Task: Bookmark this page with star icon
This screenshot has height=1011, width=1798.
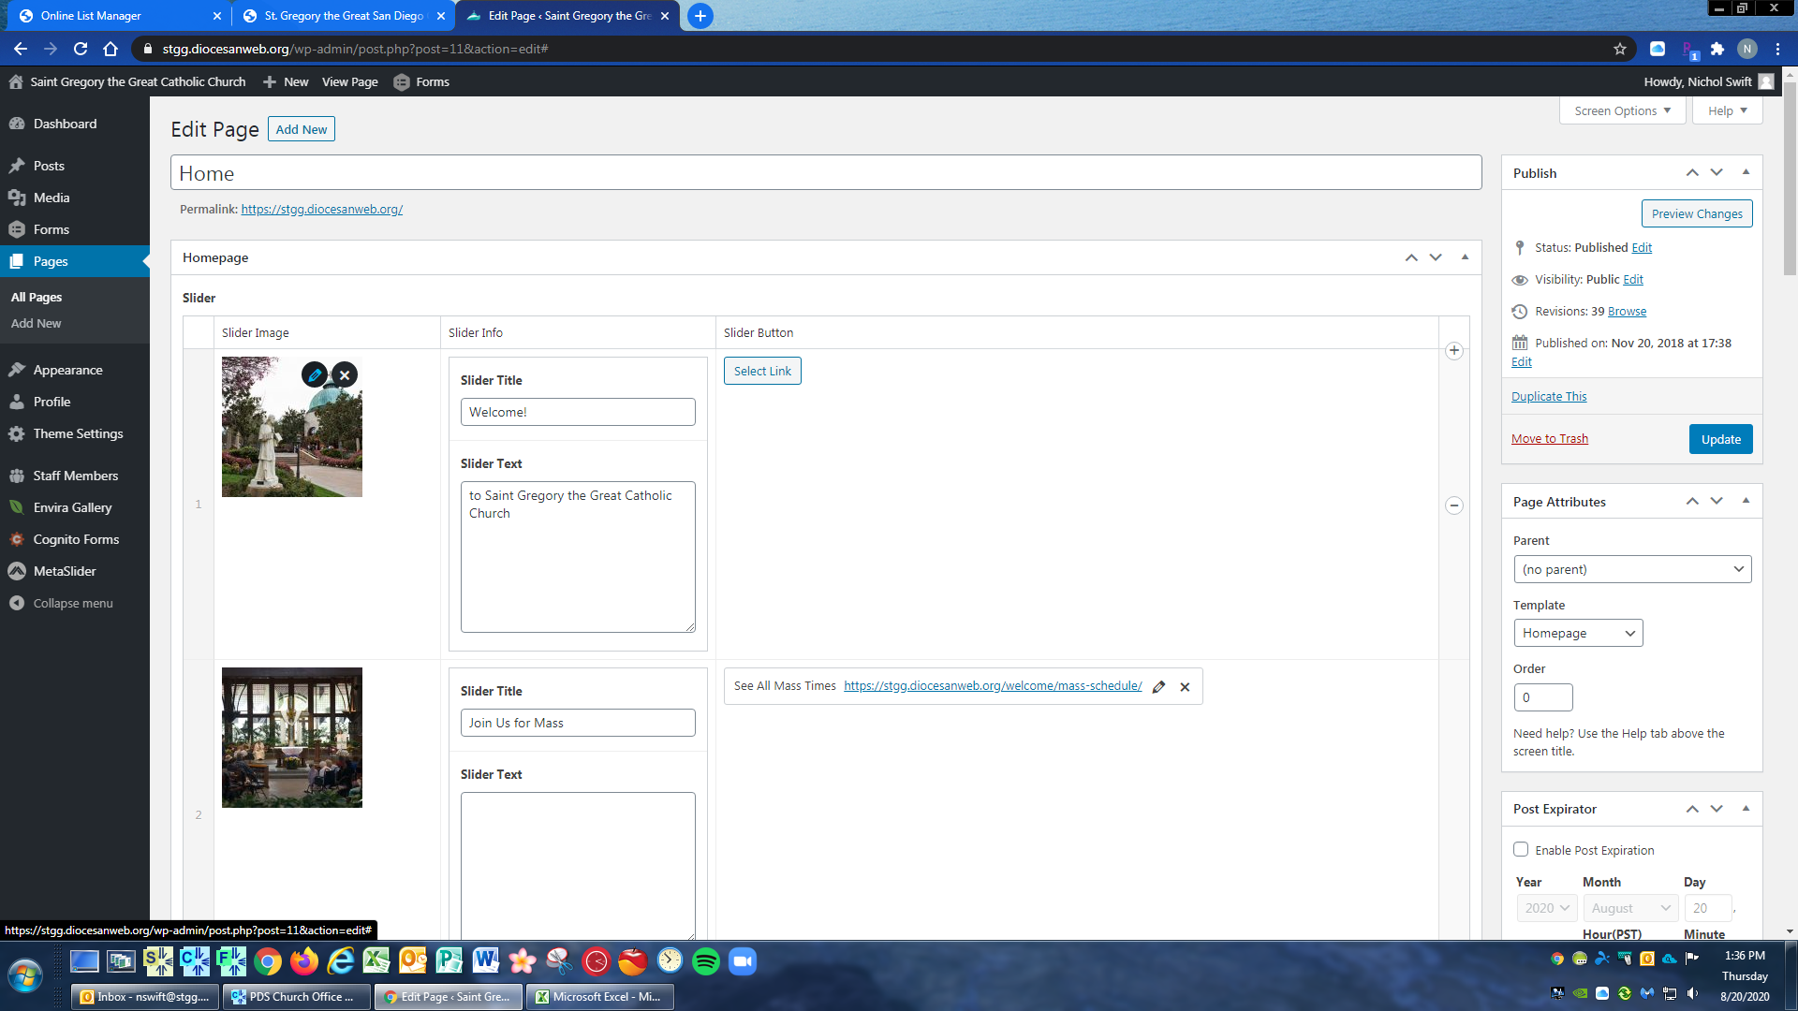Action: (1620, 49)
